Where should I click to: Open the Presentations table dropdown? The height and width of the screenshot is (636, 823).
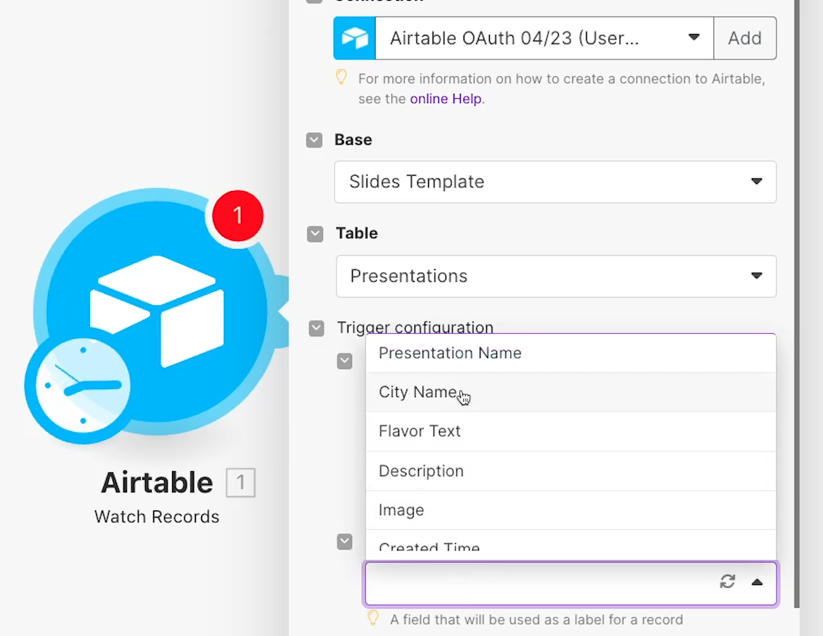(x=557, y=276)
